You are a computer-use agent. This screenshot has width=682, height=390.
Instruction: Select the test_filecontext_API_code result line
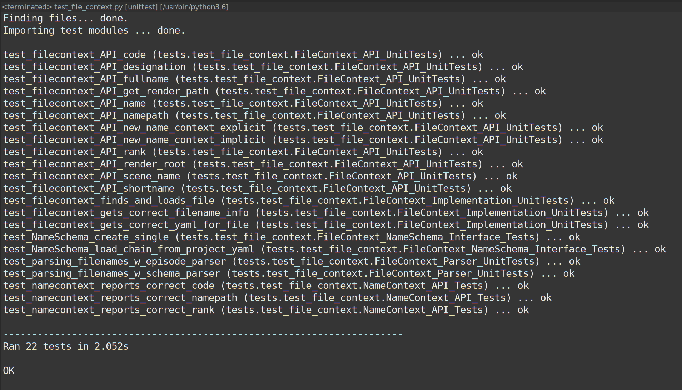point(243,55)
